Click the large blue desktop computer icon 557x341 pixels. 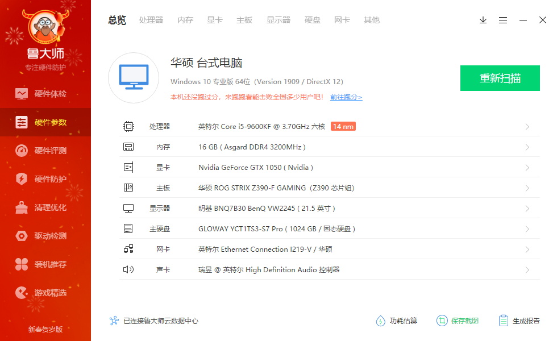(134, 77)
